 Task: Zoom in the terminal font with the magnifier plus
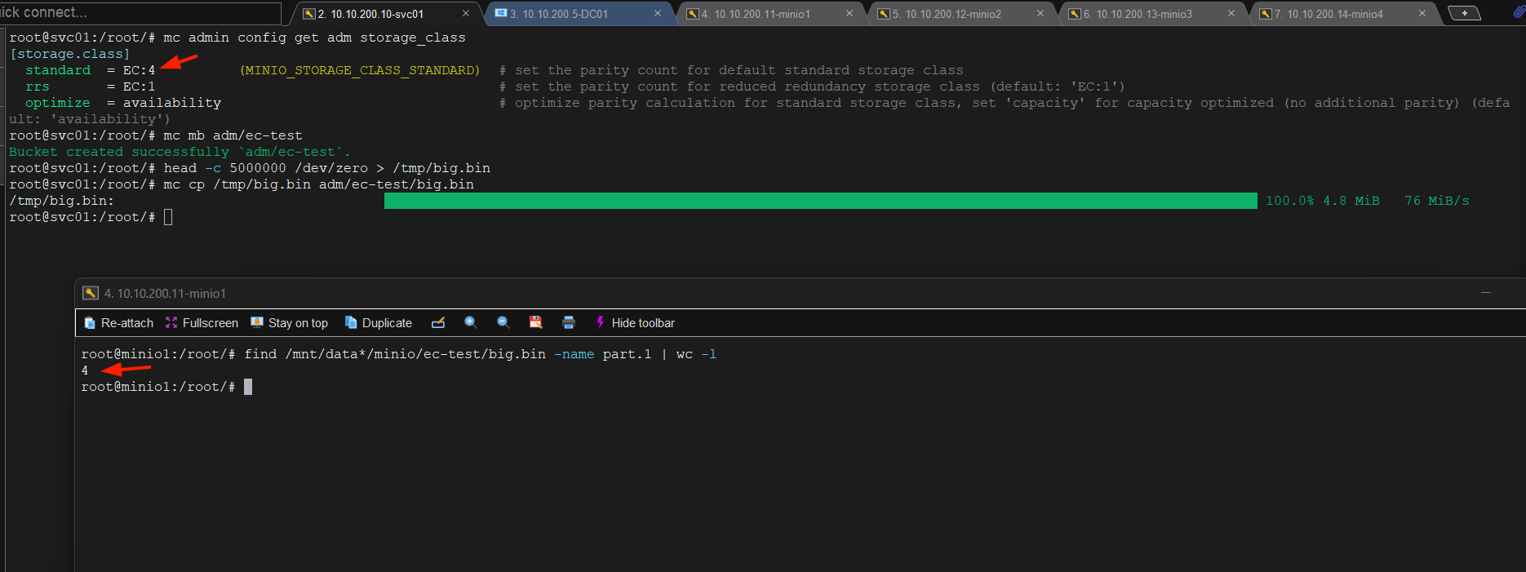471,323
